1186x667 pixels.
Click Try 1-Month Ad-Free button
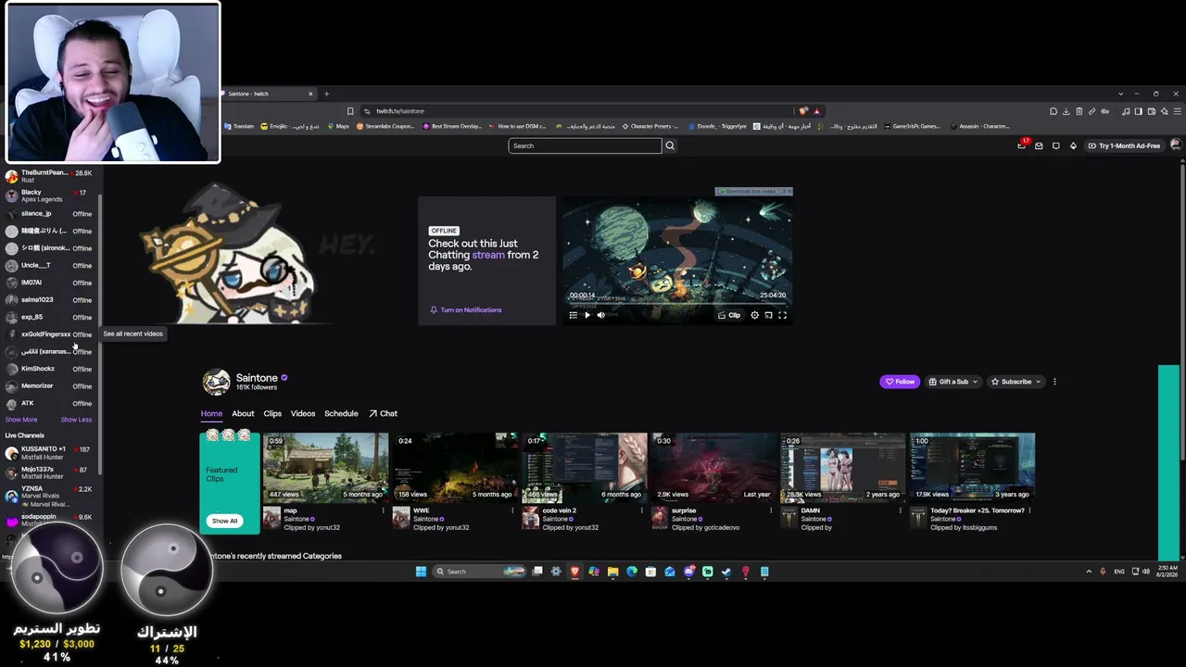pos(1124,145)
